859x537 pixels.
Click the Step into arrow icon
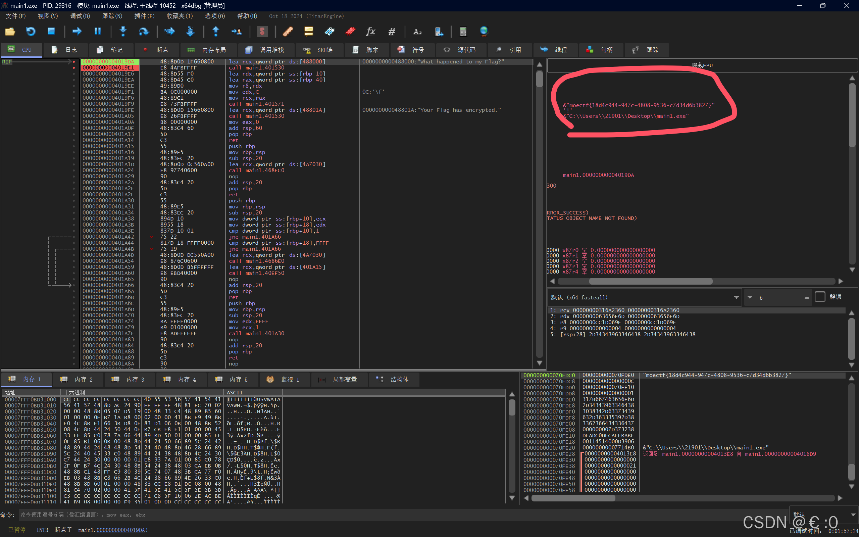point(123,32)
